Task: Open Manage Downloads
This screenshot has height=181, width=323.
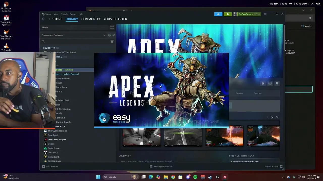Action: pyautogui.click(x=161, y=166)
